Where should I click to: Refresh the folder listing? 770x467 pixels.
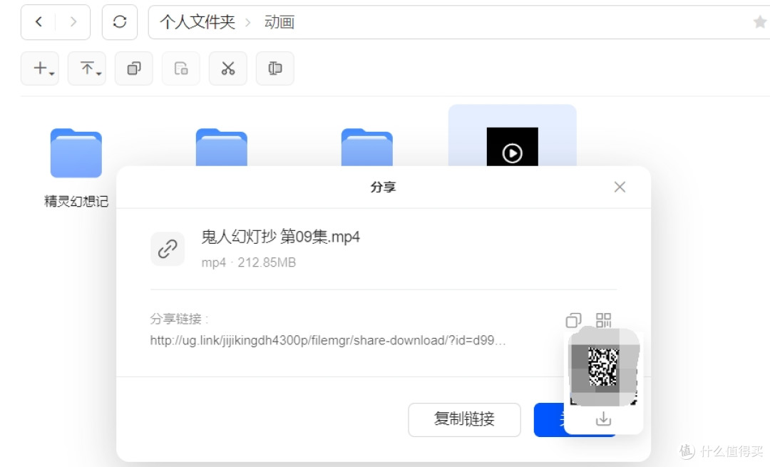click(x=120, y=21)
